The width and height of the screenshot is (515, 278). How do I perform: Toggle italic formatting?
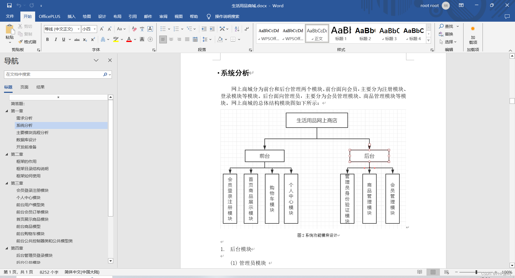[x=56, y=39]
